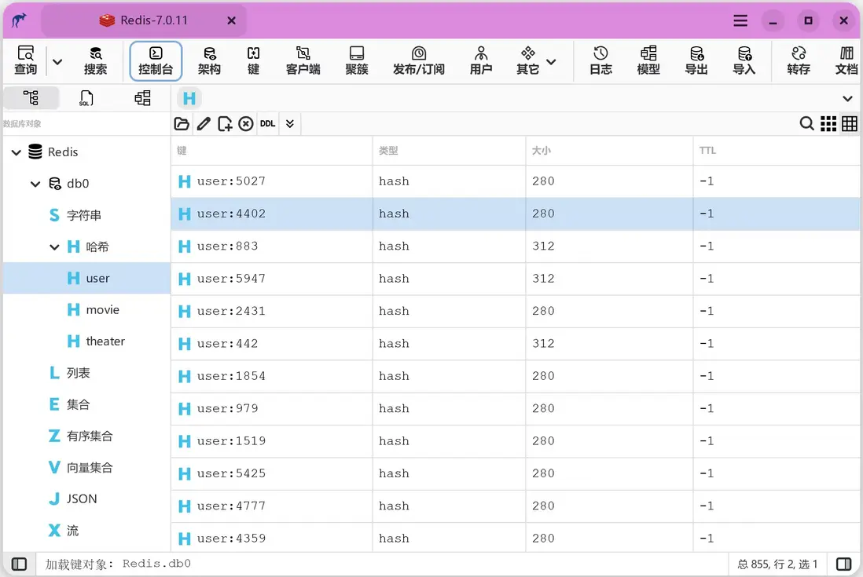Collapse the Redis tree node

tap(17, 152)
